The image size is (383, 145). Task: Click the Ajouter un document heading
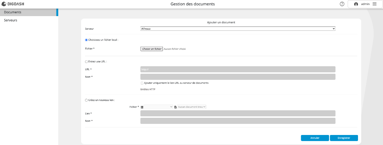(x=221, y=22)
